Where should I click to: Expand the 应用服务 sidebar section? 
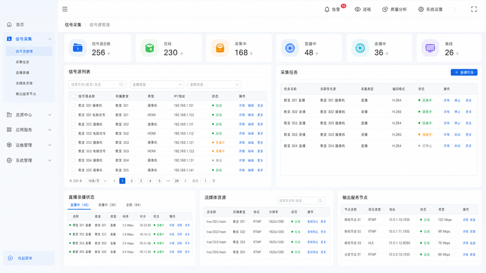click(49, 130)
